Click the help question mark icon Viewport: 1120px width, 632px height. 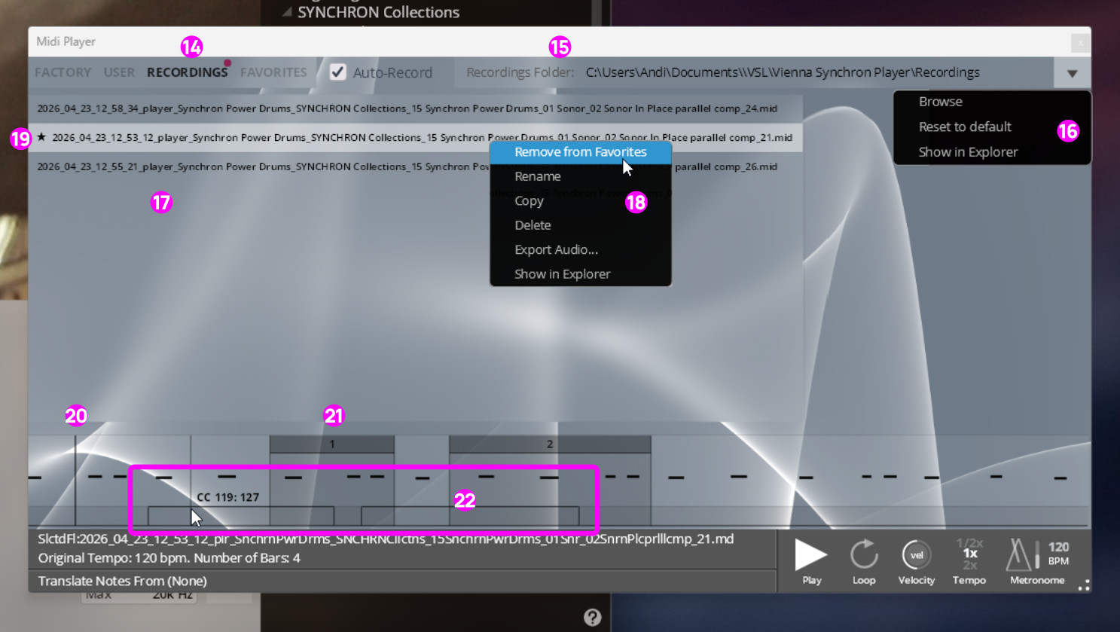coord(593,617)
